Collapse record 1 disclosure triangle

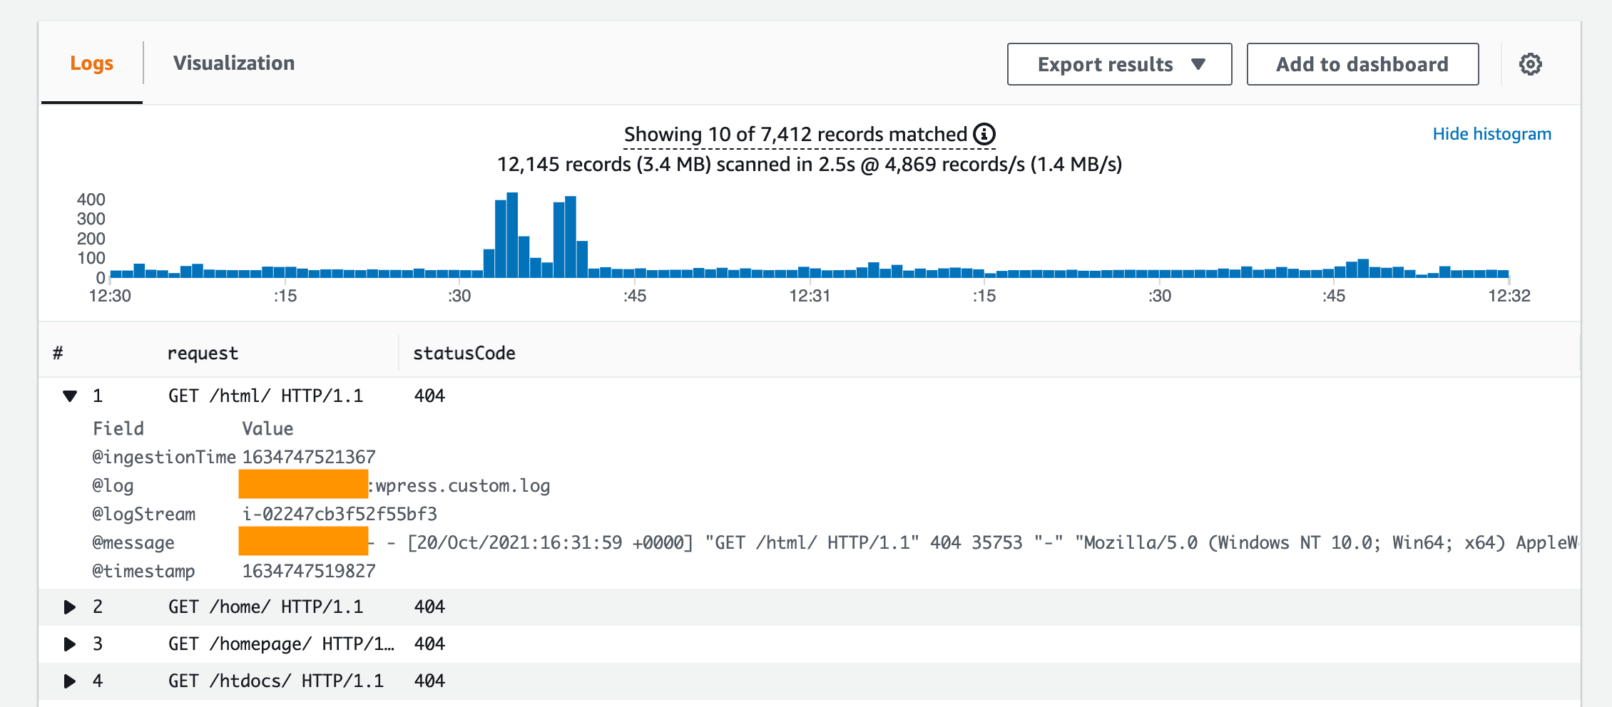(x=69, y=396)
